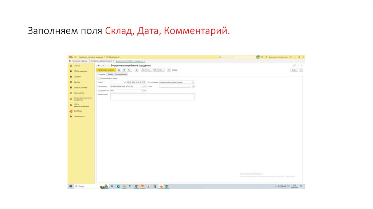Switch to the Дополнительно tab
This screenshot has width=373, height=209.
pyautogui.click(x=121, y=74)
